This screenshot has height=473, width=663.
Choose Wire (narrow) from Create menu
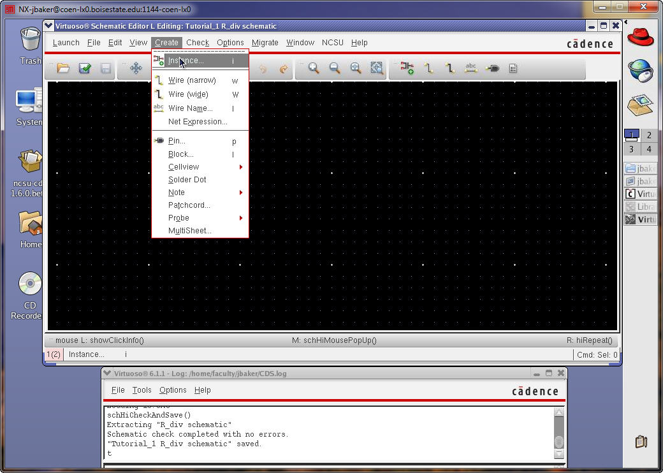(192, 80)
